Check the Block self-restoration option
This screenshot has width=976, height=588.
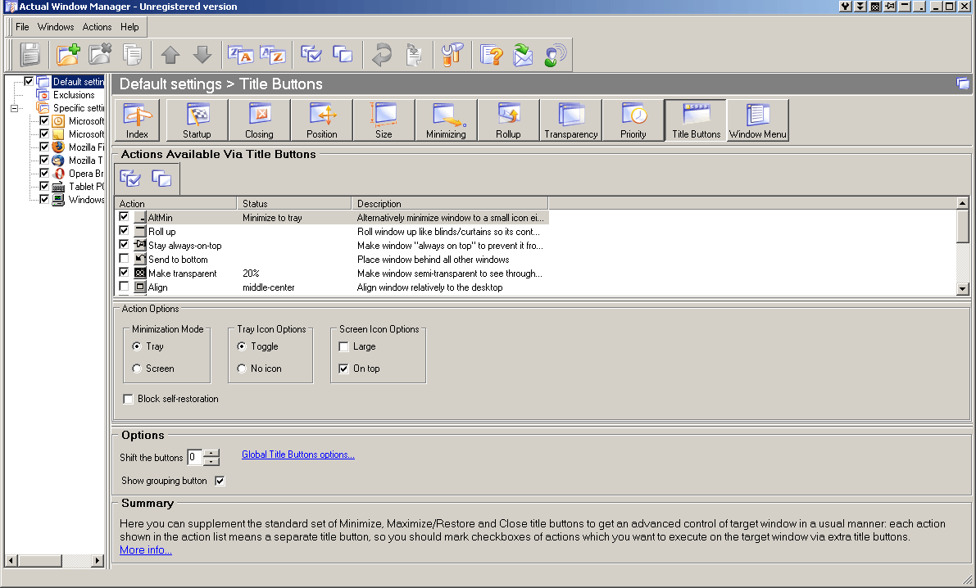click(x=128, y=399)
